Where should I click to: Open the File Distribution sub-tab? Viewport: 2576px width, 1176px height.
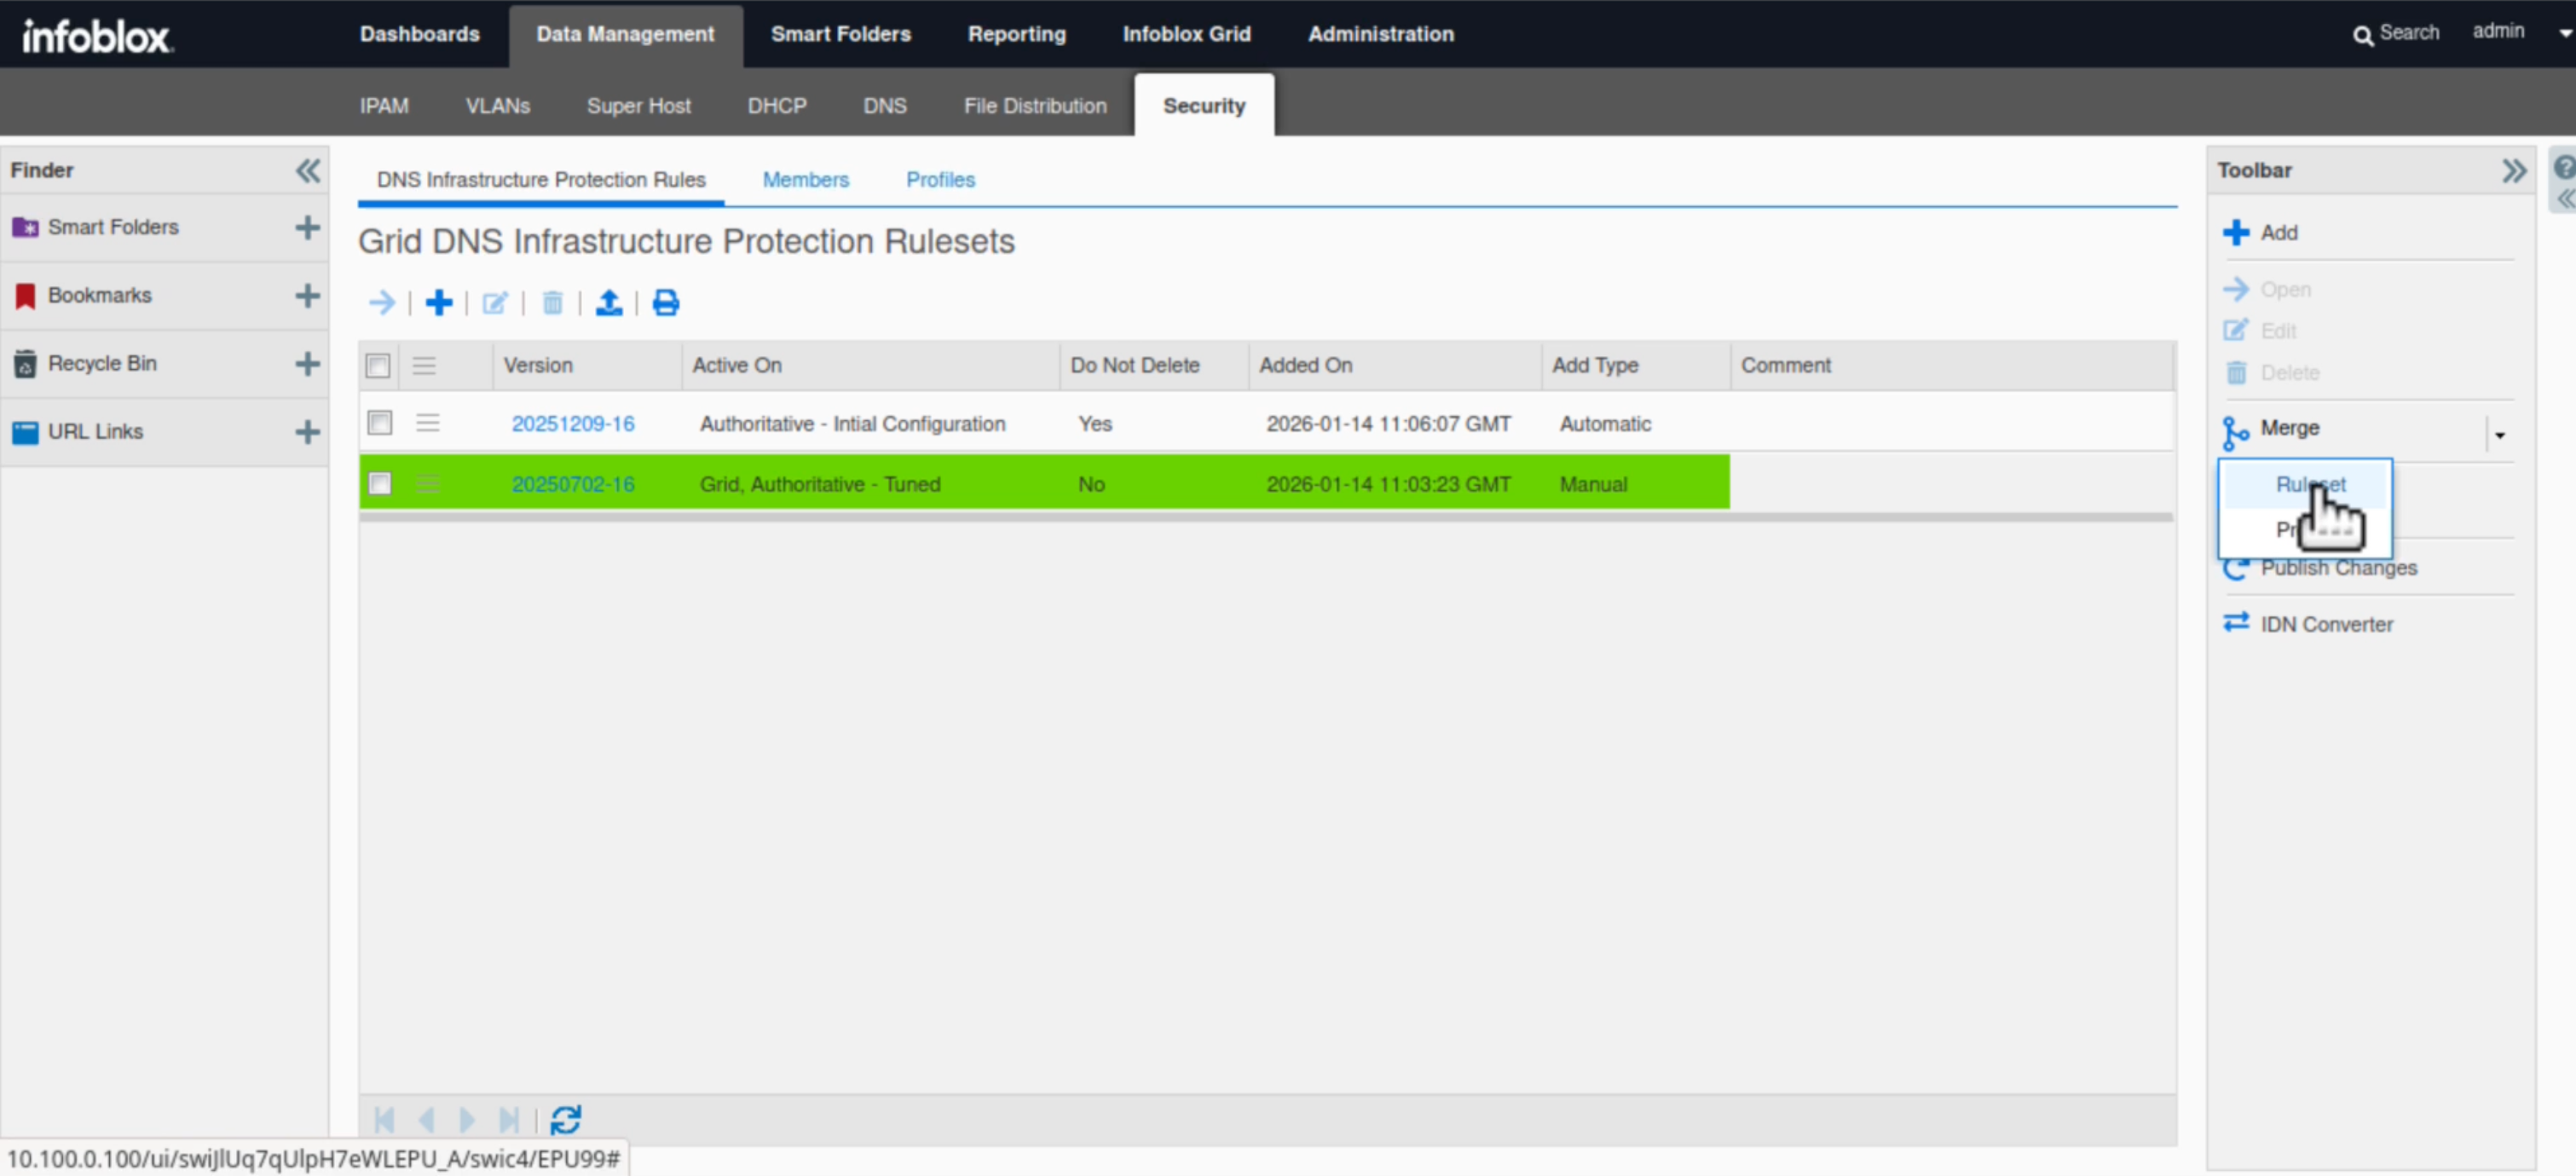point(1035,106)
